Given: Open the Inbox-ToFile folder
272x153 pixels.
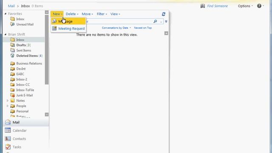Looking at the screenshot, I should (25, 90).
